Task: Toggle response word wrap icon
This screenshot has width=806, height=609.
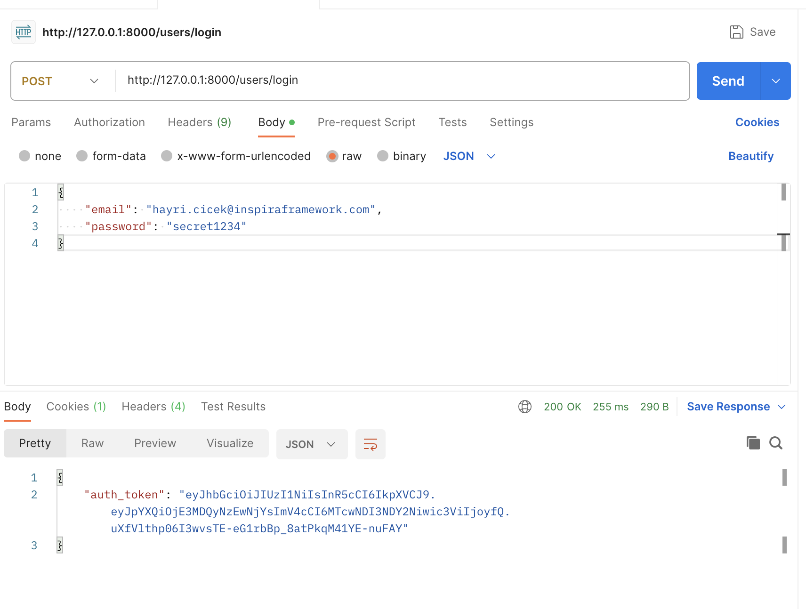Action: 371,444
